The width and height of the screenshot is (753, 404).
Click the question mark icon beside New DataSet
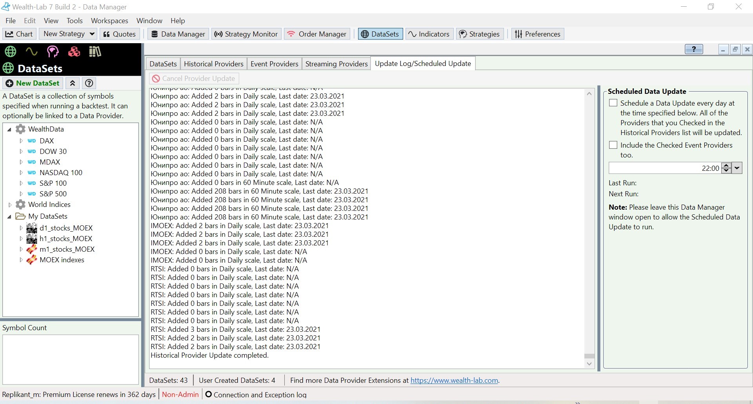point(89,83)
